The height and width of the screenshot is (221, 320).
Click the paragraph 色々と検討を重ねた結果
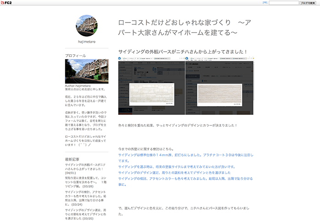[178, 125]
